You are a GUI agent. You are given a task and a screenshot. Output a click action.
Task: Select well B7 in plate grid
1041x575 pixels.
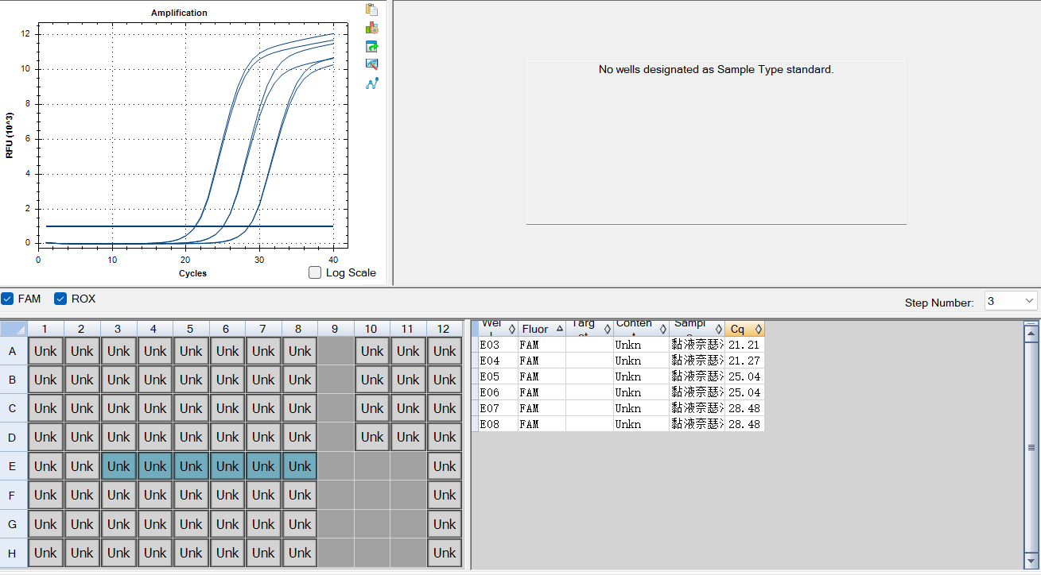[263, 380]
